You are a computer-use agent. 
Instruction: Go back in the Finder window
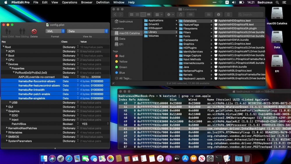pos(115,15)
